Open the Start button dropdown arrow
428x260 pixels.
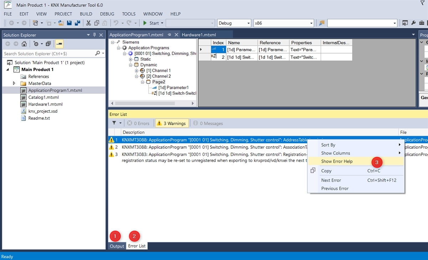point(162,23)
